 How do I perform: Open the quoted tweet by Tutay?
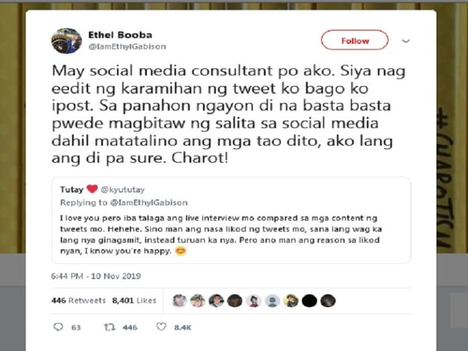pos(231,220)
